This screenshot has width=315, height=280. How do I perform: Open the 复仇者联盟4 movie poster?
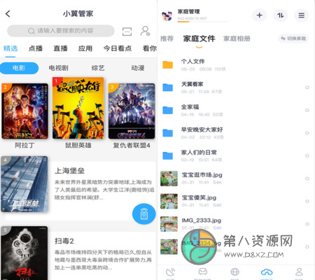[x=132, y=111]
